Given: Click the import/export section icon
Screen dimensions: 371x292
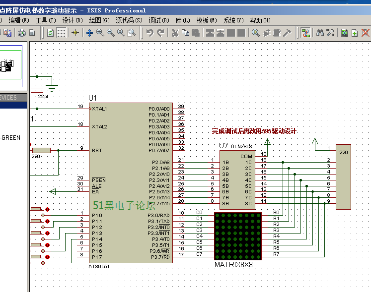Looking at the screenshot, I should tap(7, 33).
